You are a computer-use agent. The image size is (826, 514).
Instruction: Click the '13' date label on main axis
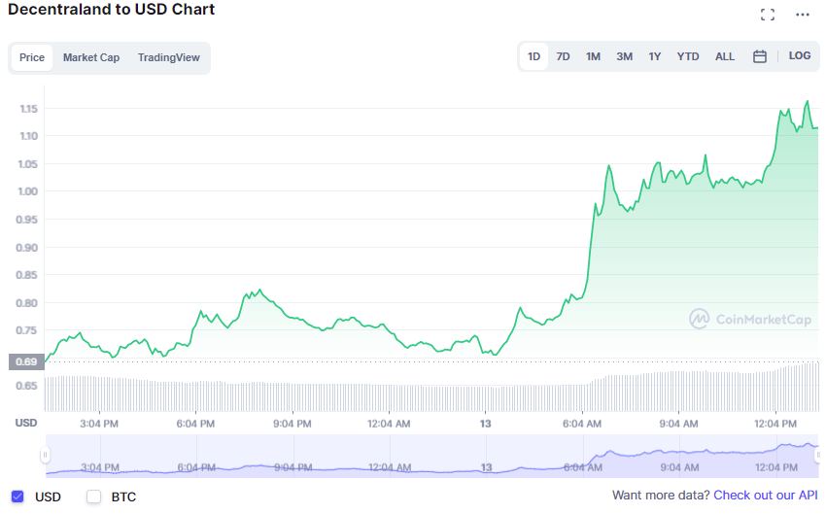point(485,424)
